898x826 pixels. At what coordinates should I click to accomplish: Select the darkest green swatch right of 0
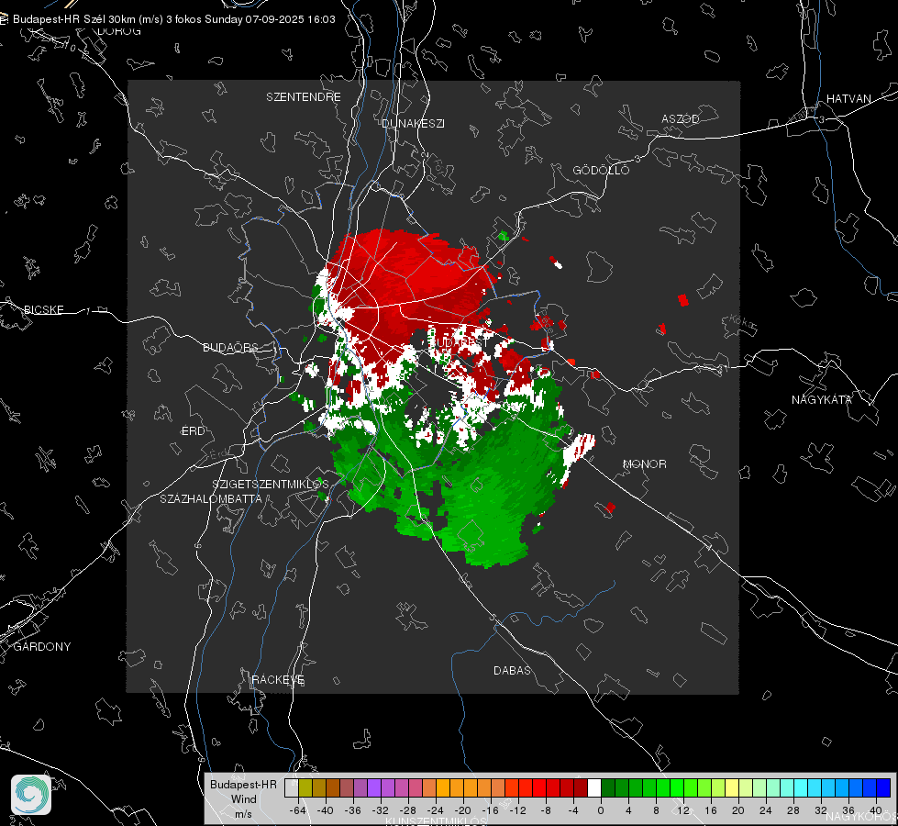click(608, 787)
